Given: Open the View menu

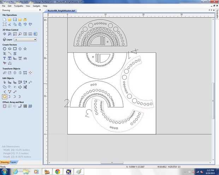Looking at the screenshot, I should (x=28, y=6).
